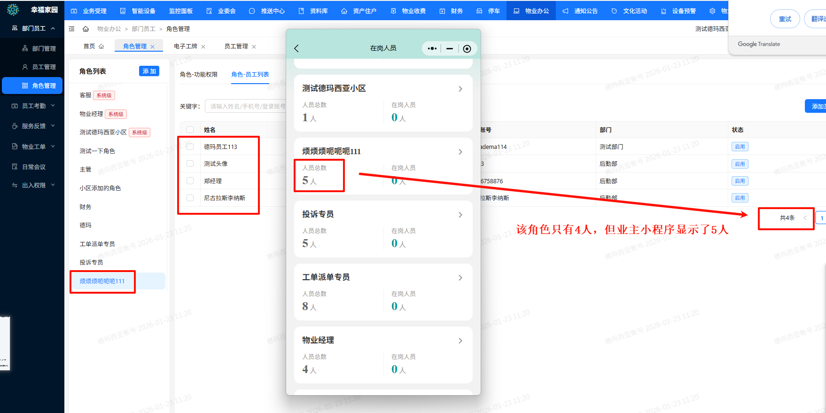Viewport: 826px width, 413px height.
Task: Click the home icon in breadcrumb bar
Action: [x=86, y=29]
